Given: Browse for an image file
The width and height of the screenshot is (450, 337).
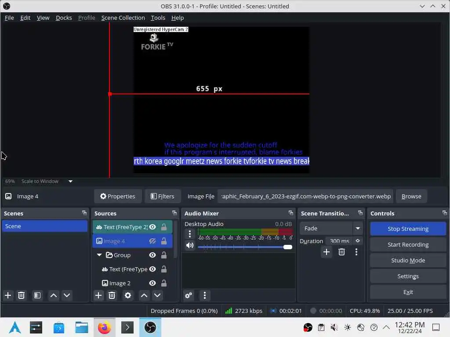Looking at the screenshot, I should coord(411,196).
